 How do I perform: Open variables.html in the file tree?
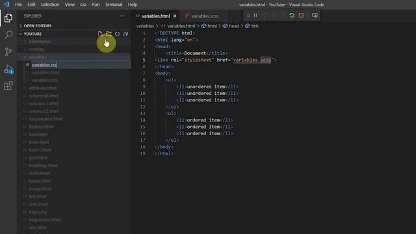[45, 72]
